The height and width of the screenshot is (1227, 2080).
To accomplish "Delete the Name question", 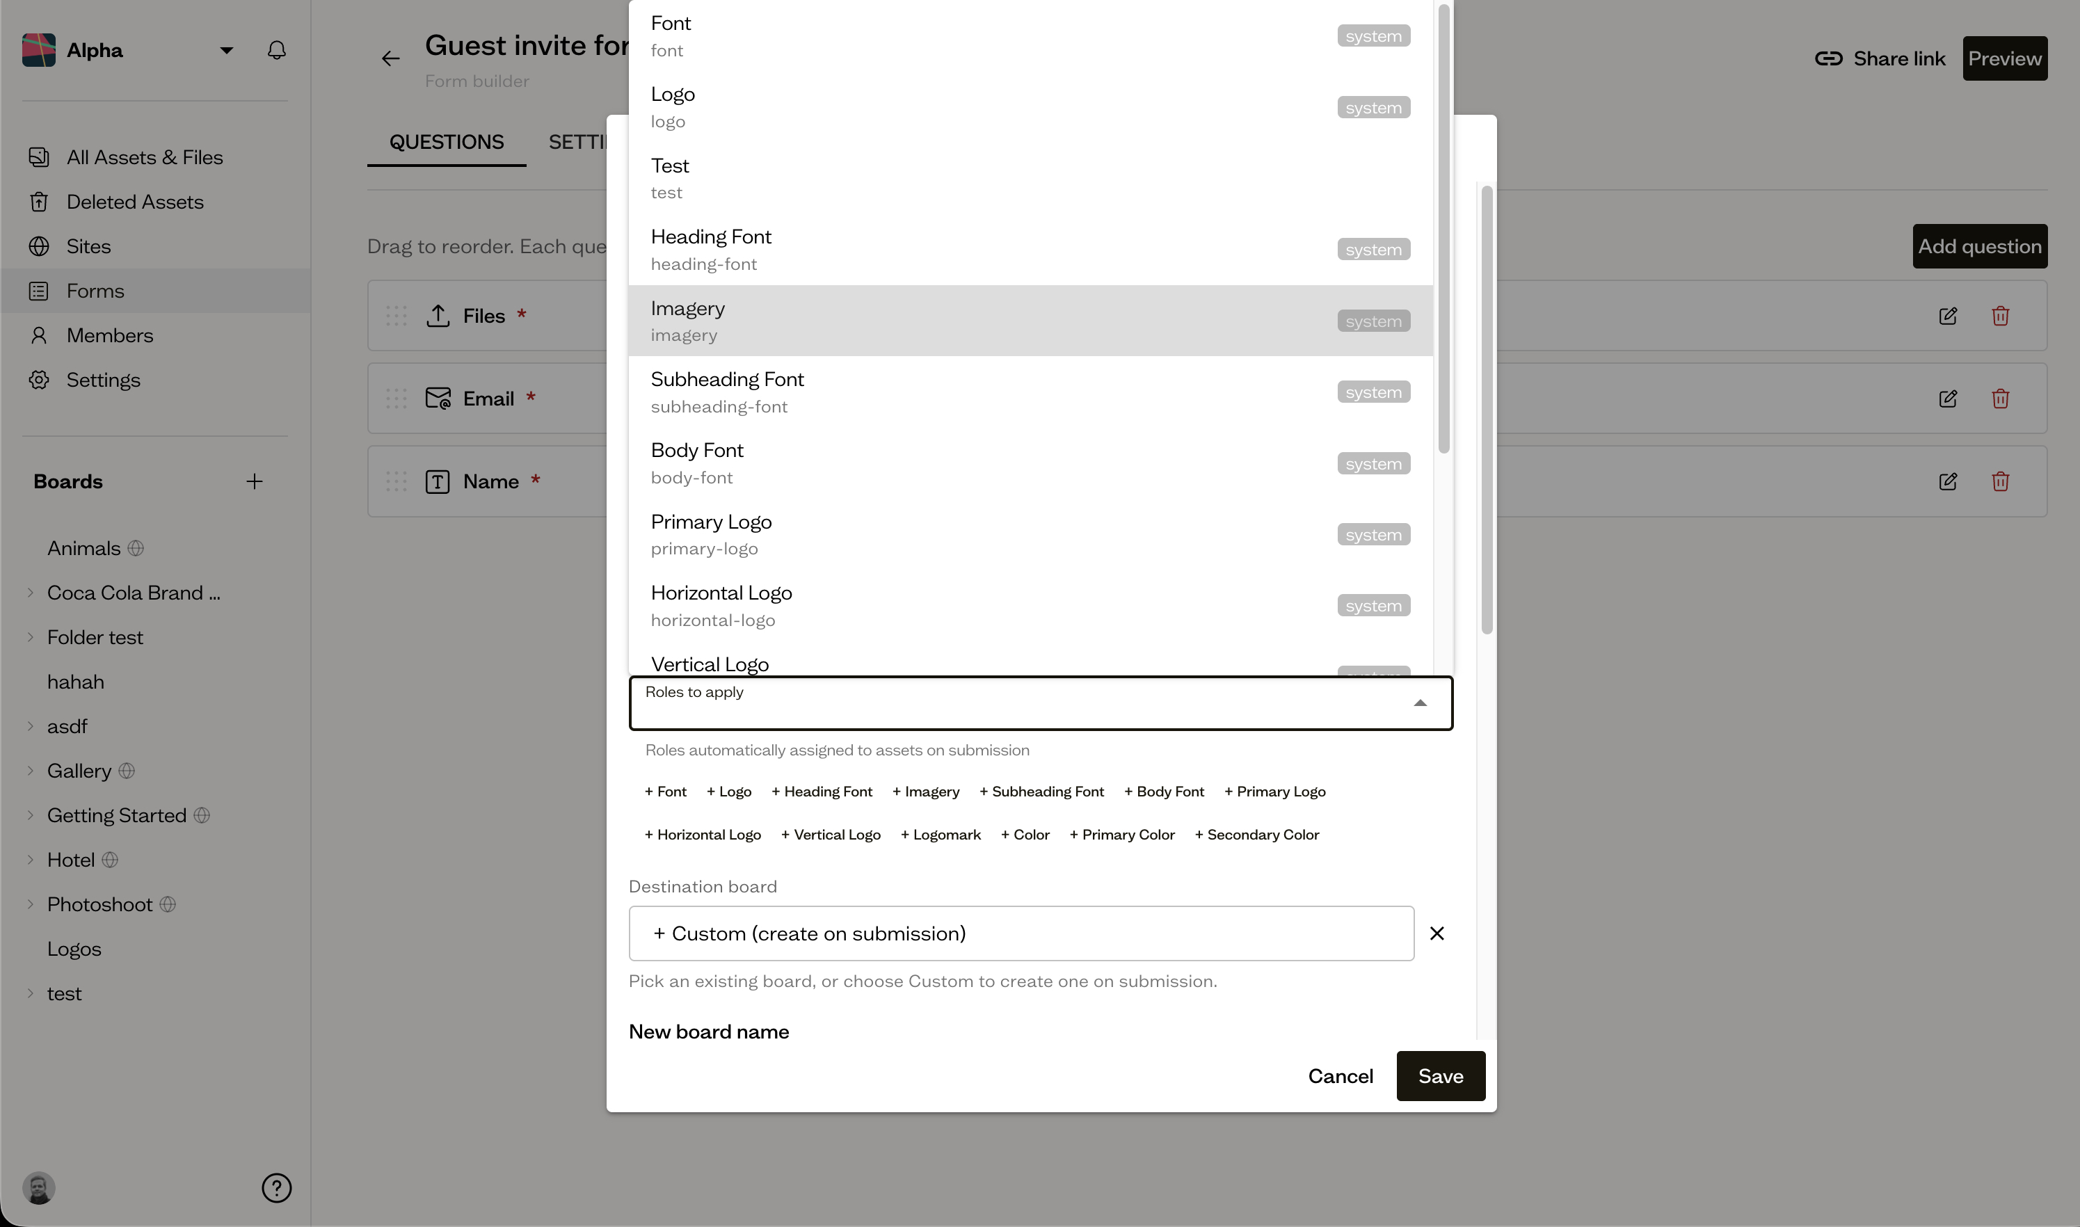I will click(2000, 481).
